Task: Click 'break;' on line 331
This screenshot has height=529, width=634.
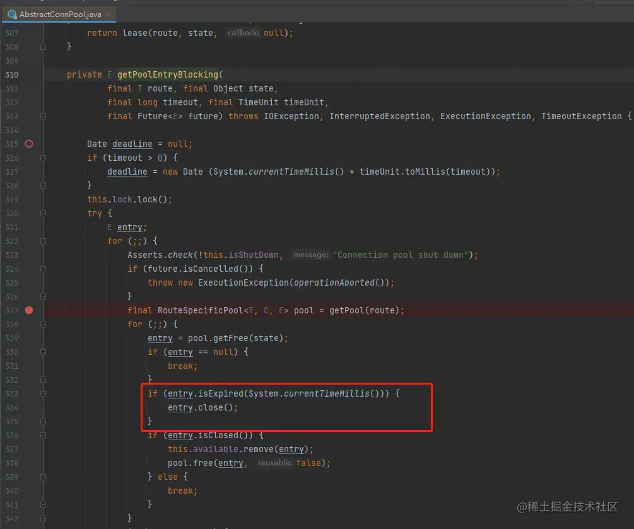Action: (x=182, y=366)
